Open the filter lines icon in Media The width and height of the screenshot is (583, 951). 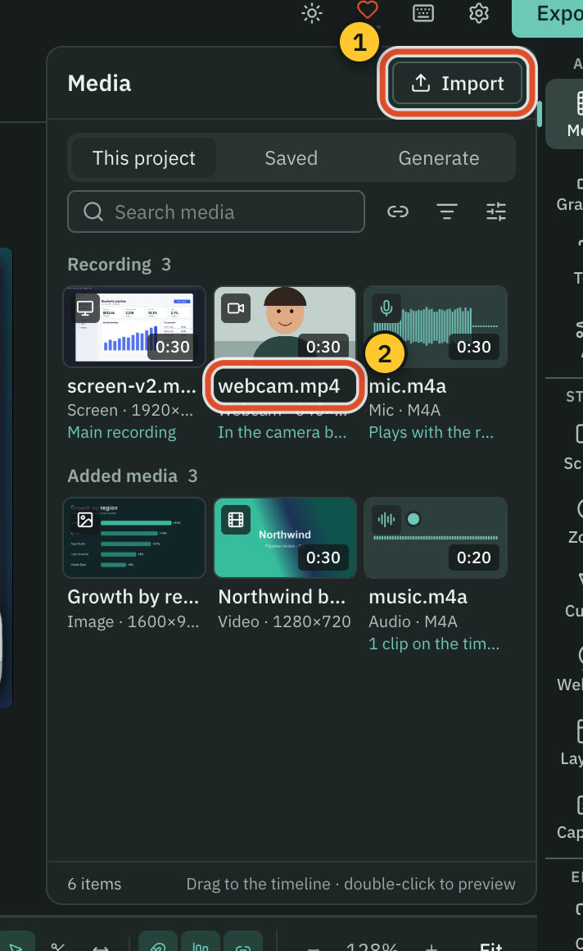446,212
